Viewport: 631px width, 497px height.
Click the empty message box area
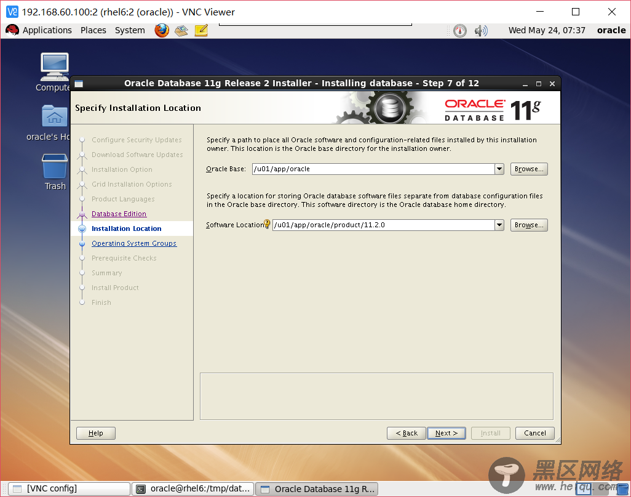click(376, 396)
